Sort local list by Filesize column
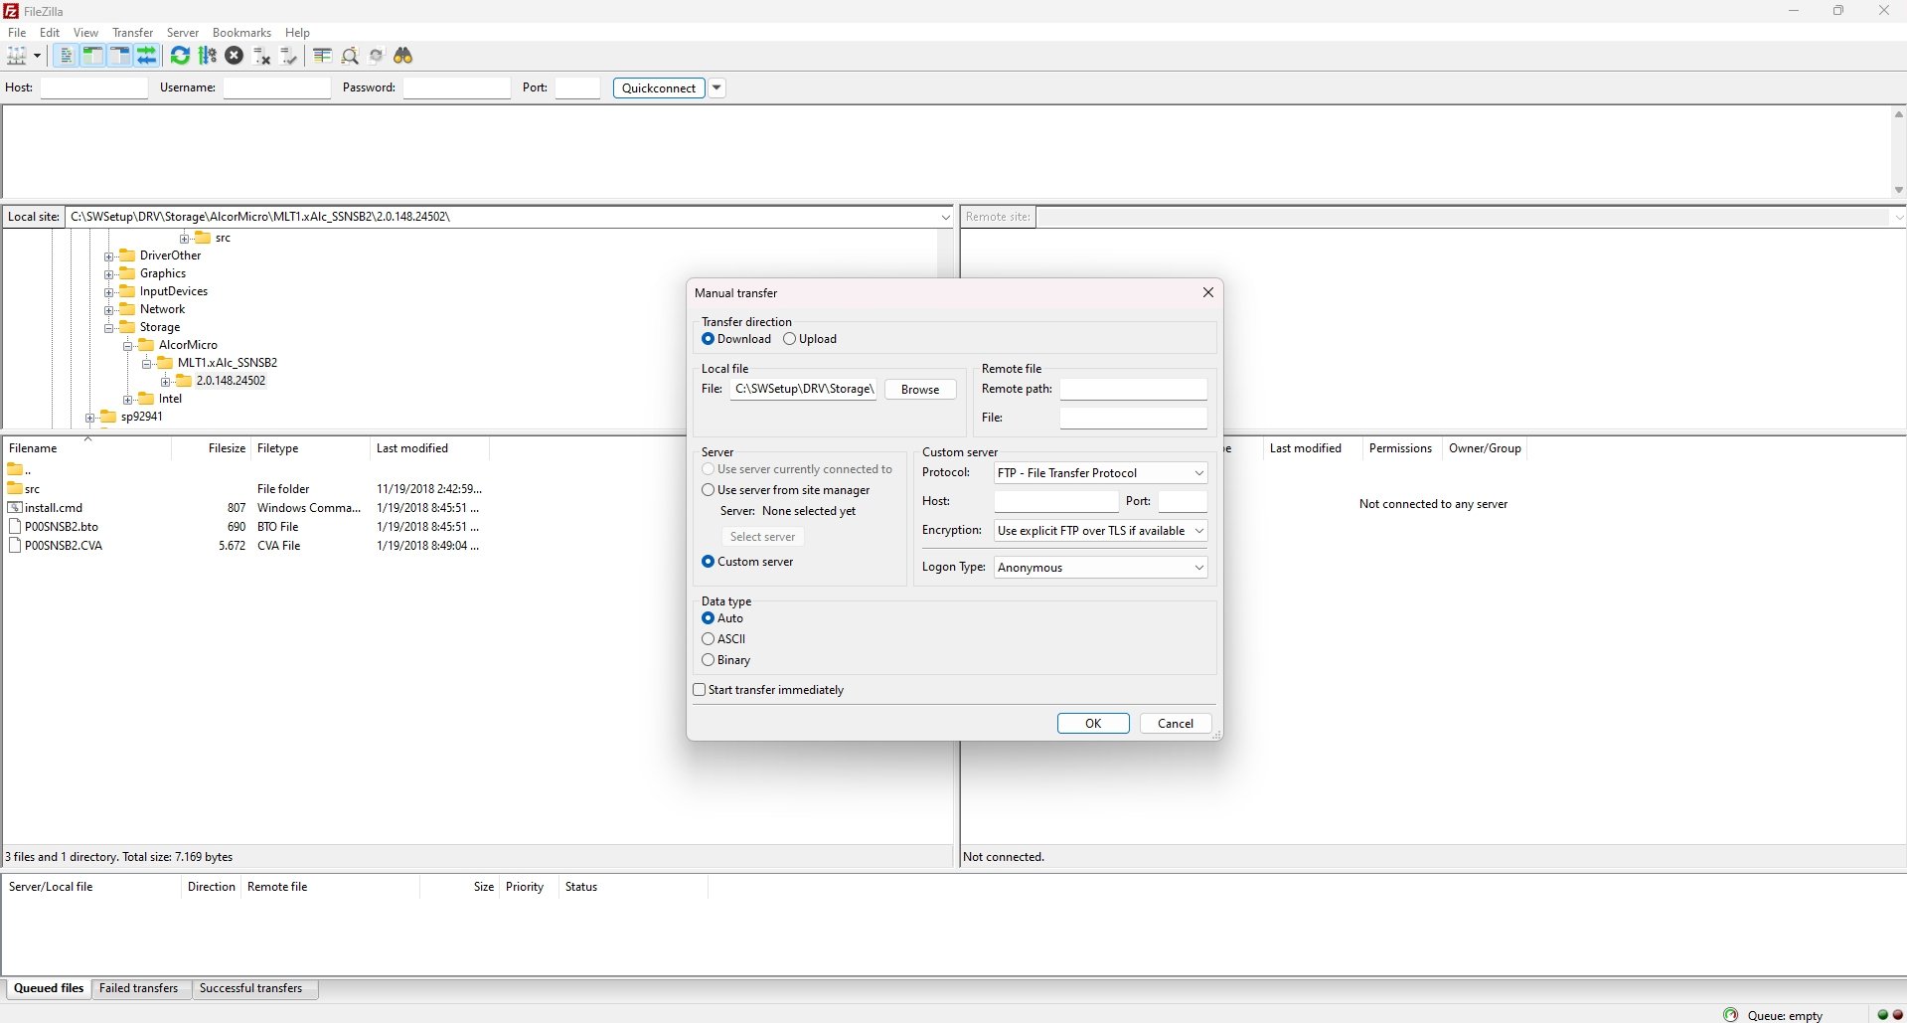The image size is (1907, 1023). point(227,448)
